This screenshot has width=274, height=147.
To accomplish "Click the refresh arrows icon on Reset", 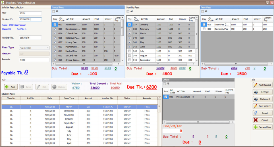I will pyautogui.click(x=255, y=113).
